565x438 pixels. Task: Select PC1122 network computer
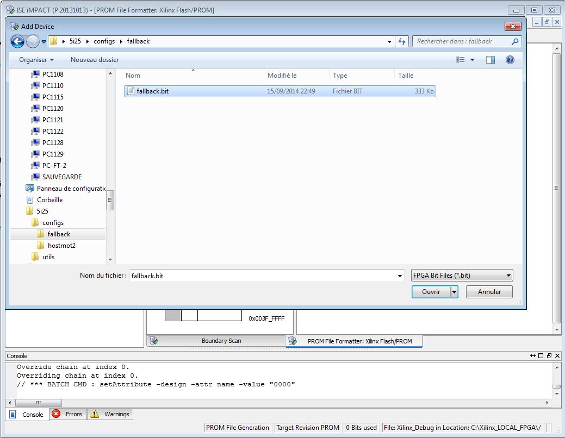pyautogui.click(x=52, y=132)
